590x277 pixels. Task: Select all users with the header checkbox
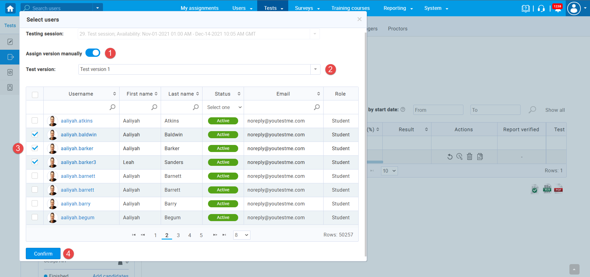(35, 94)
